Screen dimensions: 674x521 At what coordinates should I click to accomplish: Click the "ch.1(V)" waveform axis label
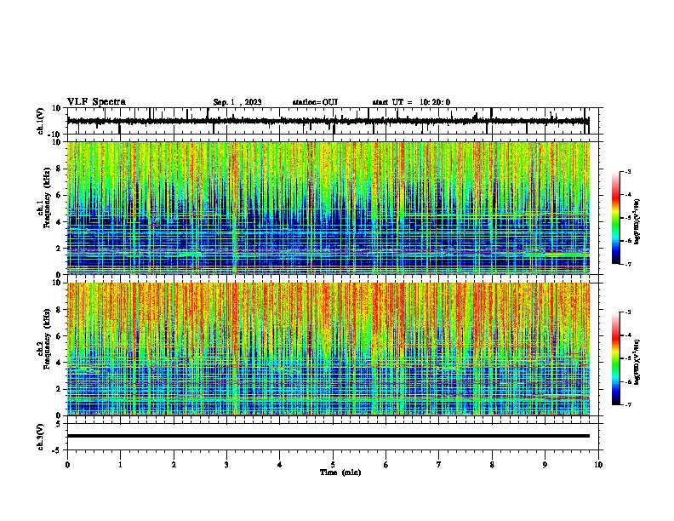(41, 121)
